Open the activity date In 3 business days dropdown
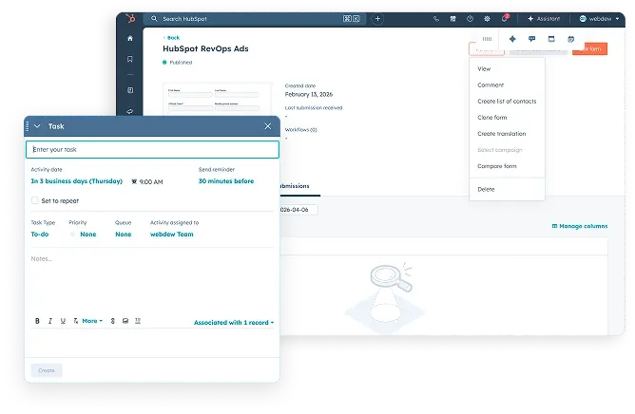The width and height of the screenshot is (635, 414). (77, 181)
